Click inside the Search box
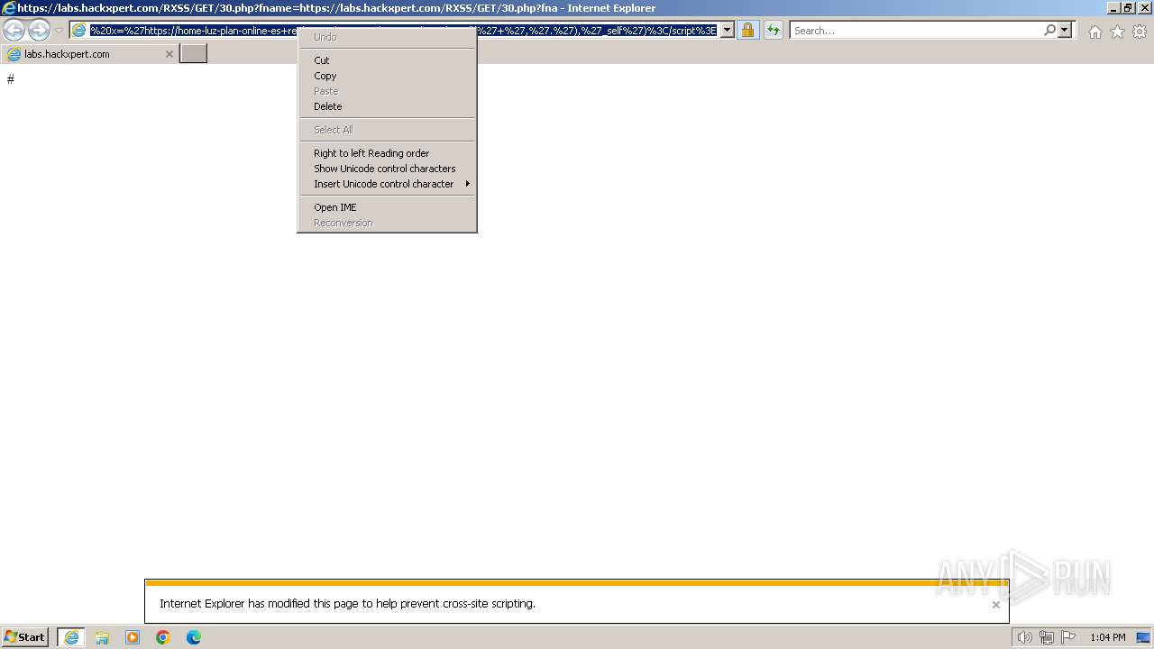Screen dimensions: 1154x649 pyautogui.click(x=916, y=31)
